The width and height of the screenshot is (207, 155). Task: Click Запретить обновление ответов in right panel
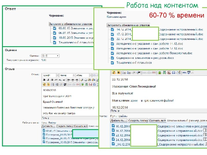tap(128, 25)
